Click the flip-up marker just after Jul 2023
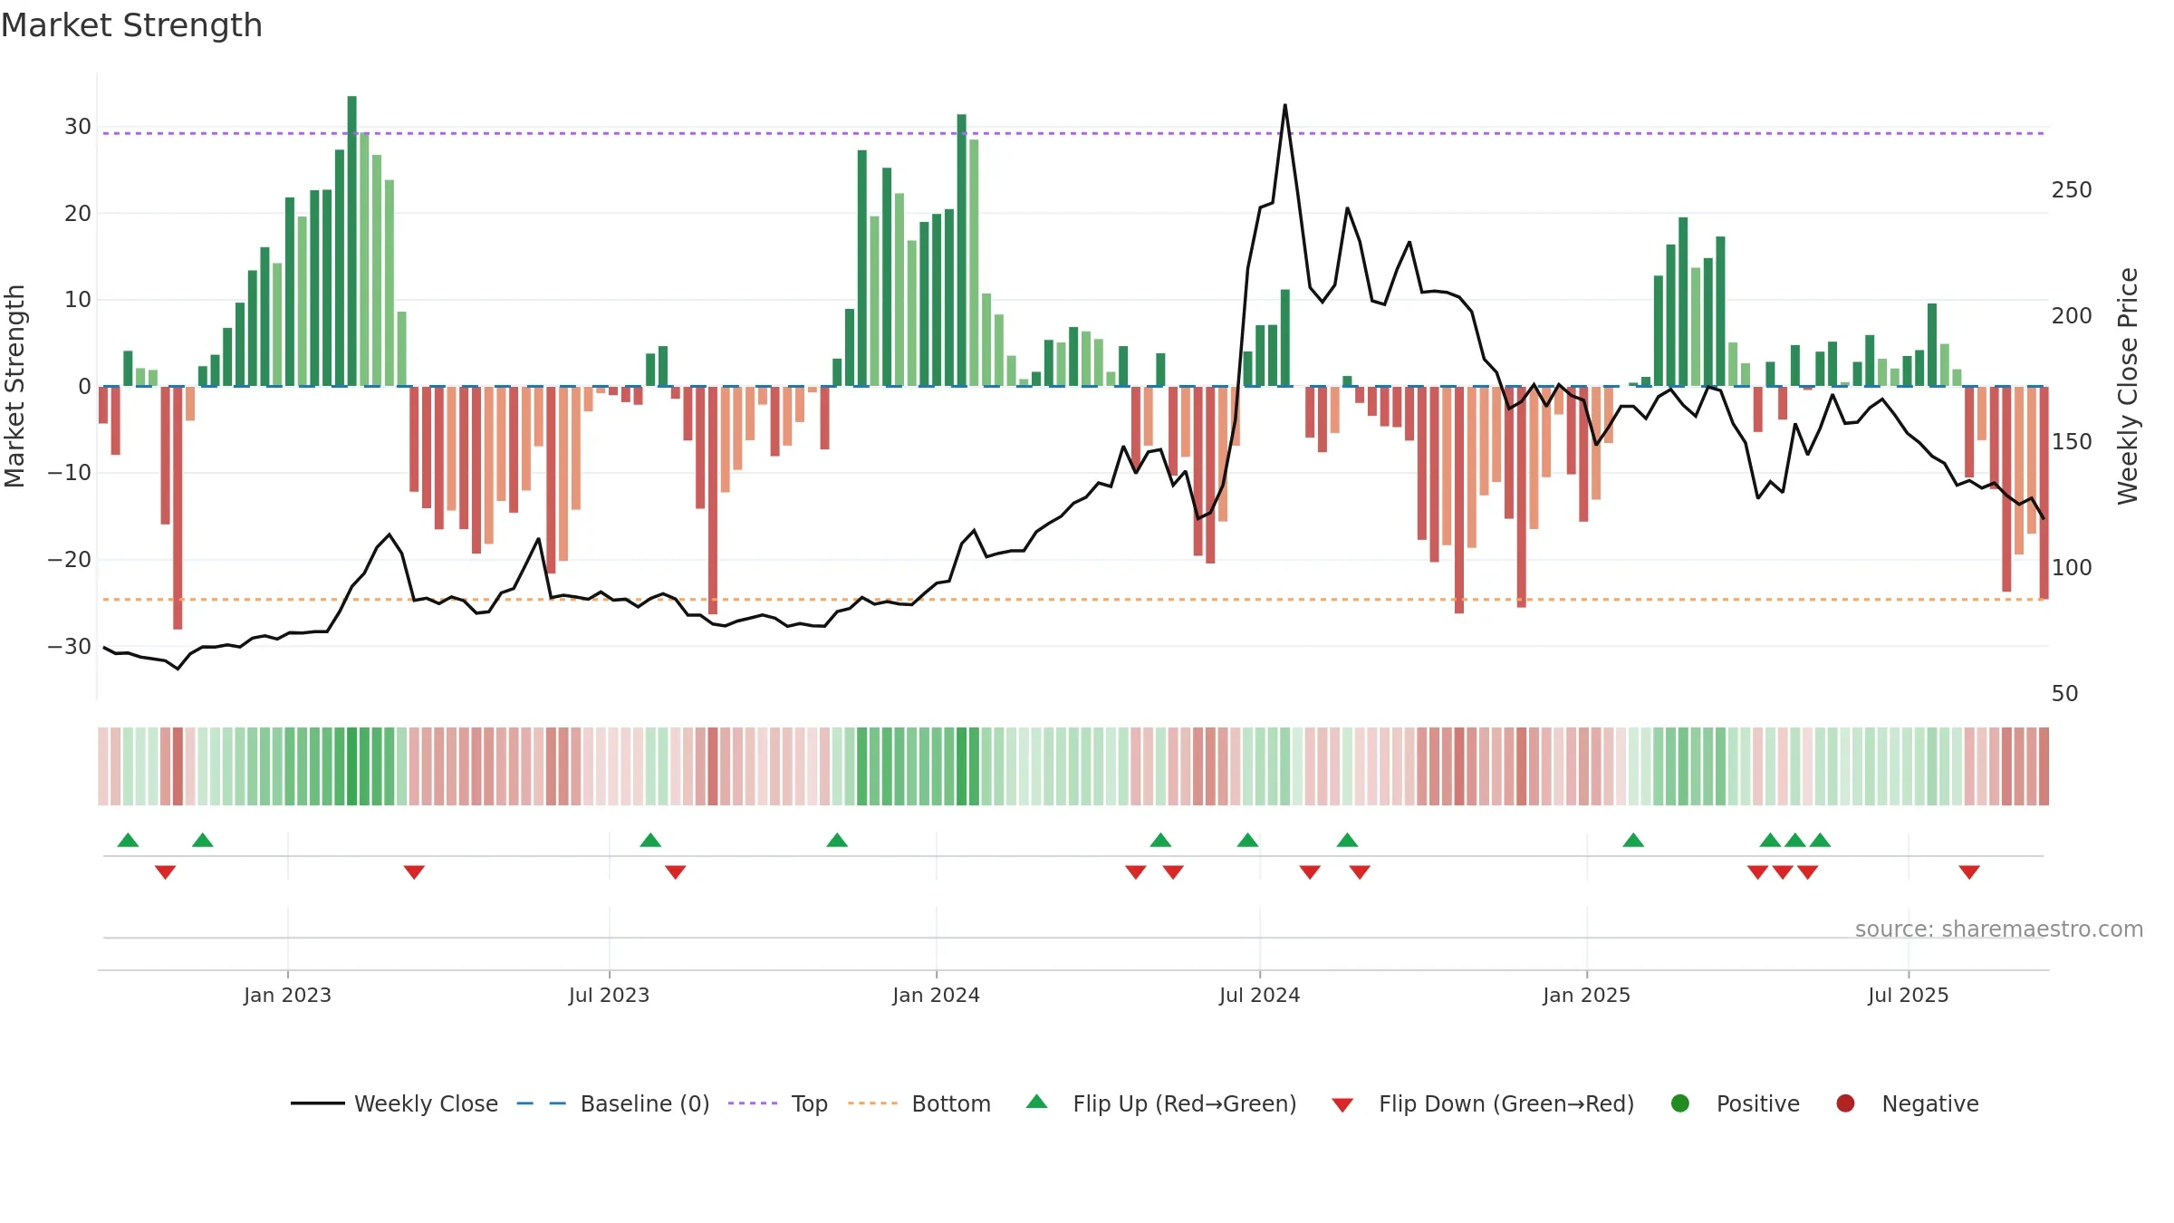 [x=650, y=840]
